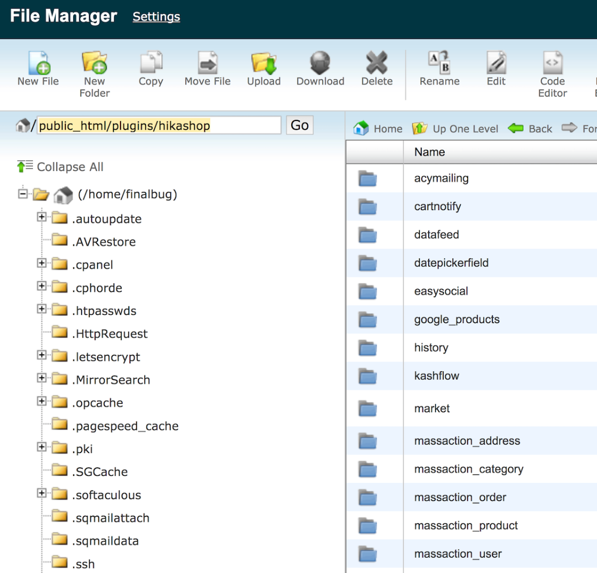The image size is (597, 573).
Task: Click the Copy icon in toolbar
Action: 151,63
